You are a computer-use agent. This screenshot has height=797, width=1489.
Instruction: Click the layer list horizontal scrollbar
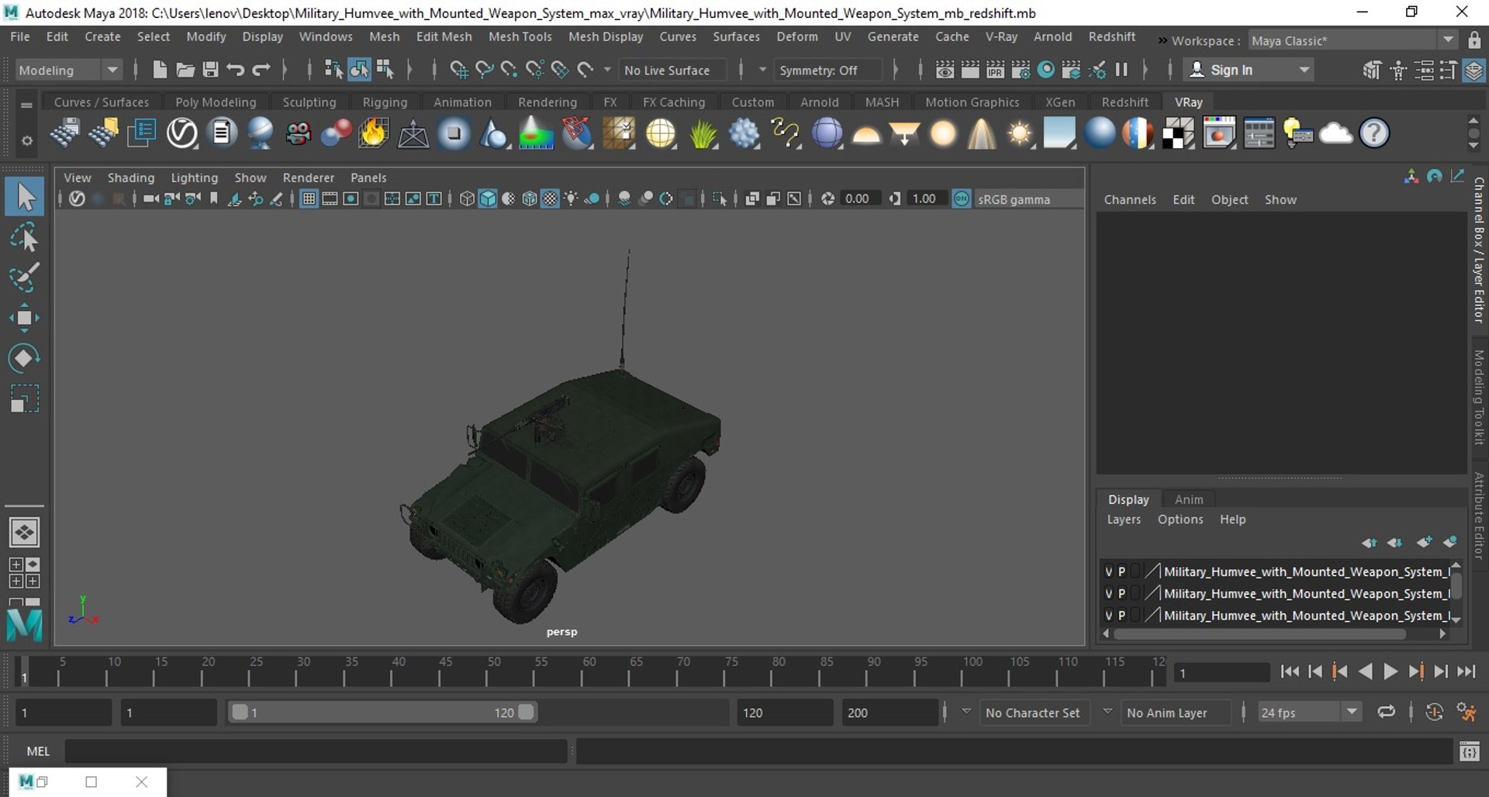tap(1261, 634)
